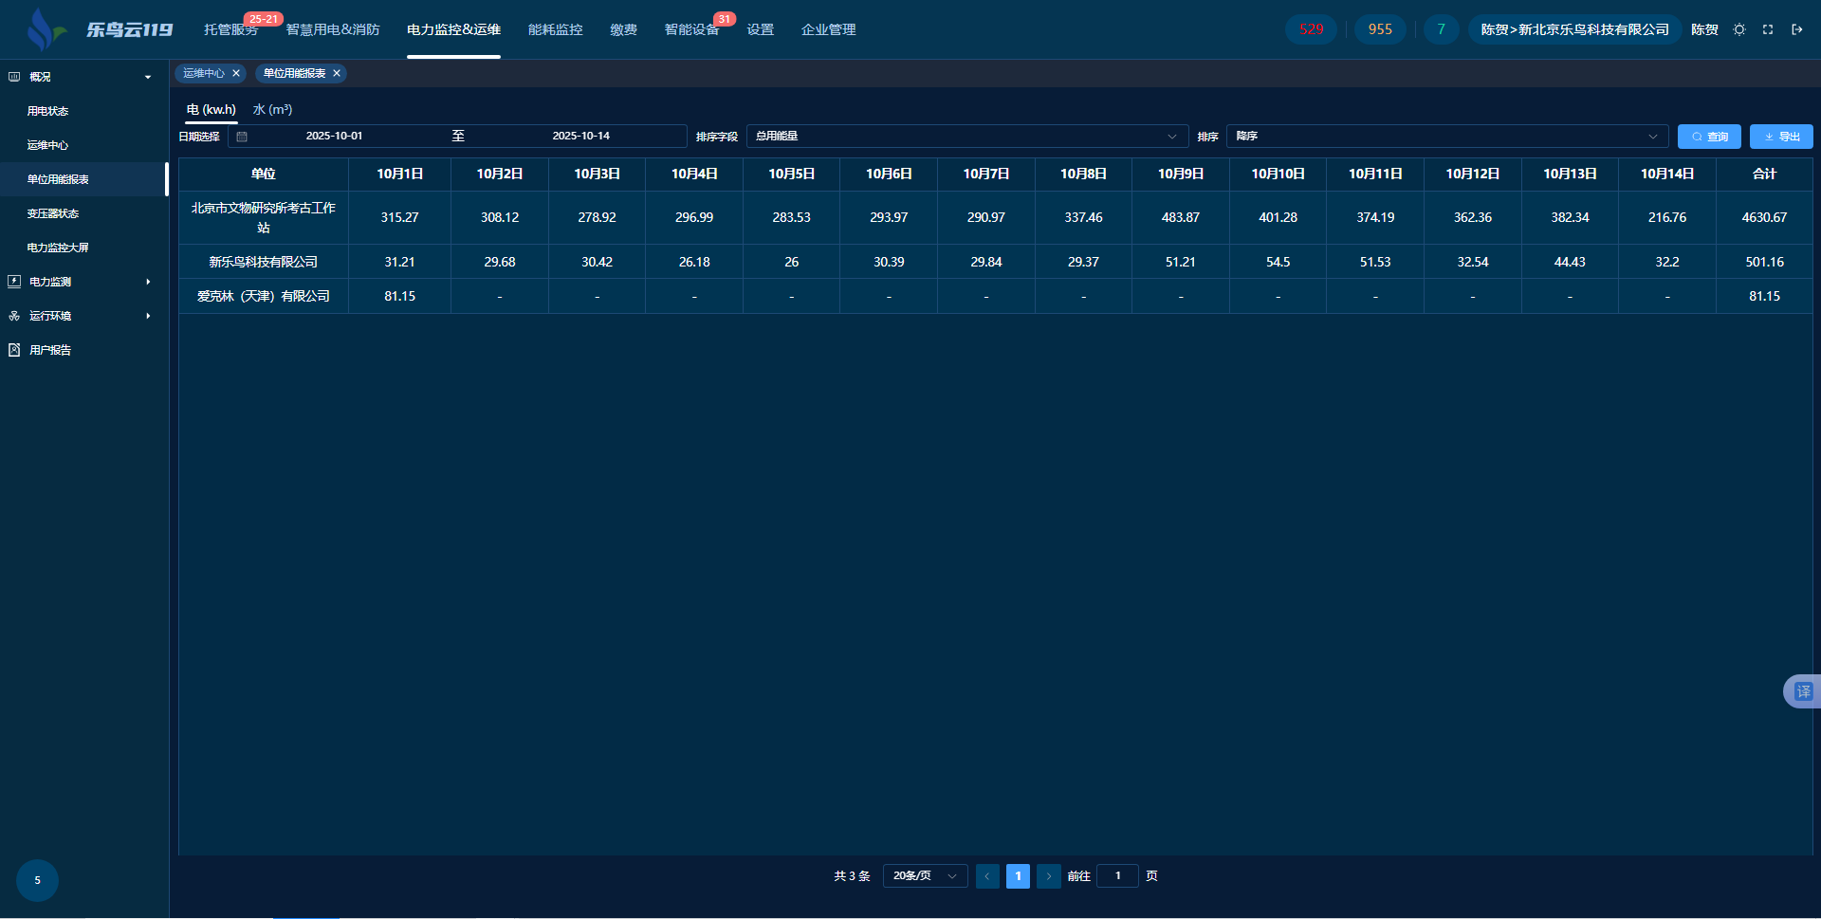This screenshot has height=919, width=1821.
Task: Close the 单位用能报表 tab
Action: 337,73
